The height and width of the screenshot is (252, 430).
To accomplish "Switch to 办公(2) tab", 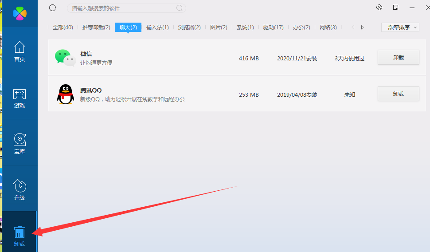I will coord(301,27).
